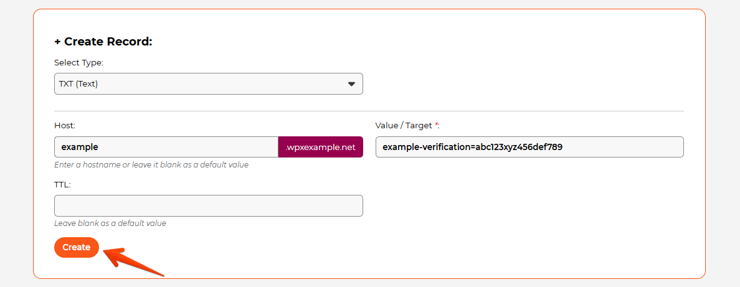
Task: Click the .wpxexample.net domain suffix badge
Action: pyautogui.click(x=320, y=147)
